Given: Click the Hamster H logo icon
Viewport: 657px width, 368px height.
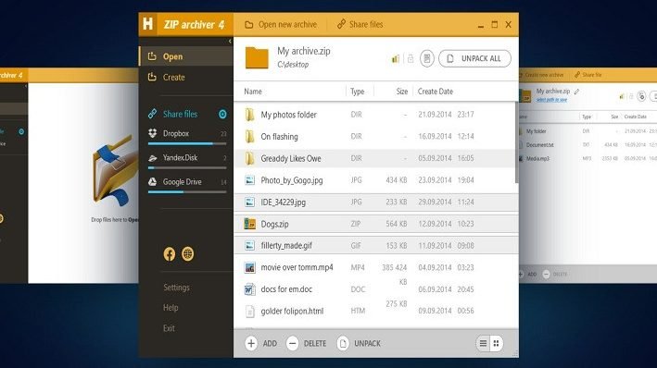Looking at the screenshot, I should [x=148, y=24].
